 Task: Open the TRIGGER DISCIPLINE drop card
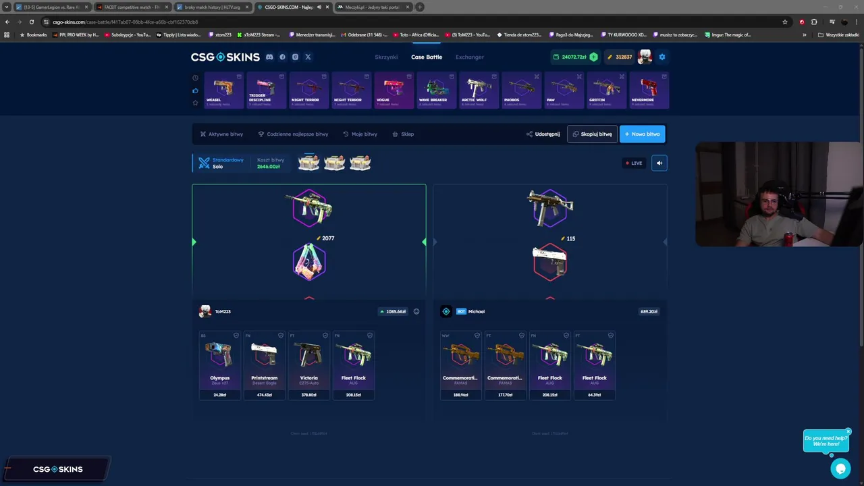266,90
